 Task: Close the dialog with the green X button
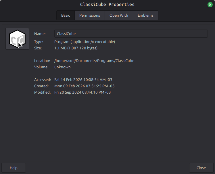pos(210,5)
